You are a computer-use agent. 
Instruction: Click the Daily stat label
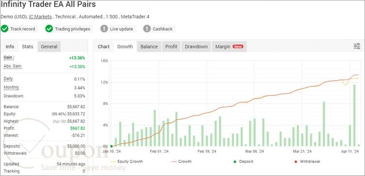(x=8, y=79)
